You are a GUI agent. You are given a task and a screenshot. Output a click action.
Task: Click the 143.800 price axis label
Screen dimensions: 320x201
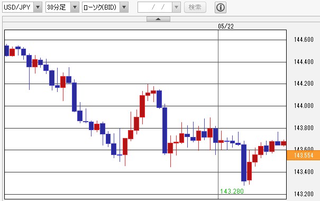304,128
